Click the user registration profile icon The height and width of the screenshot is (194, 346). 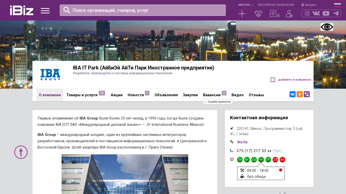[289, 14]
